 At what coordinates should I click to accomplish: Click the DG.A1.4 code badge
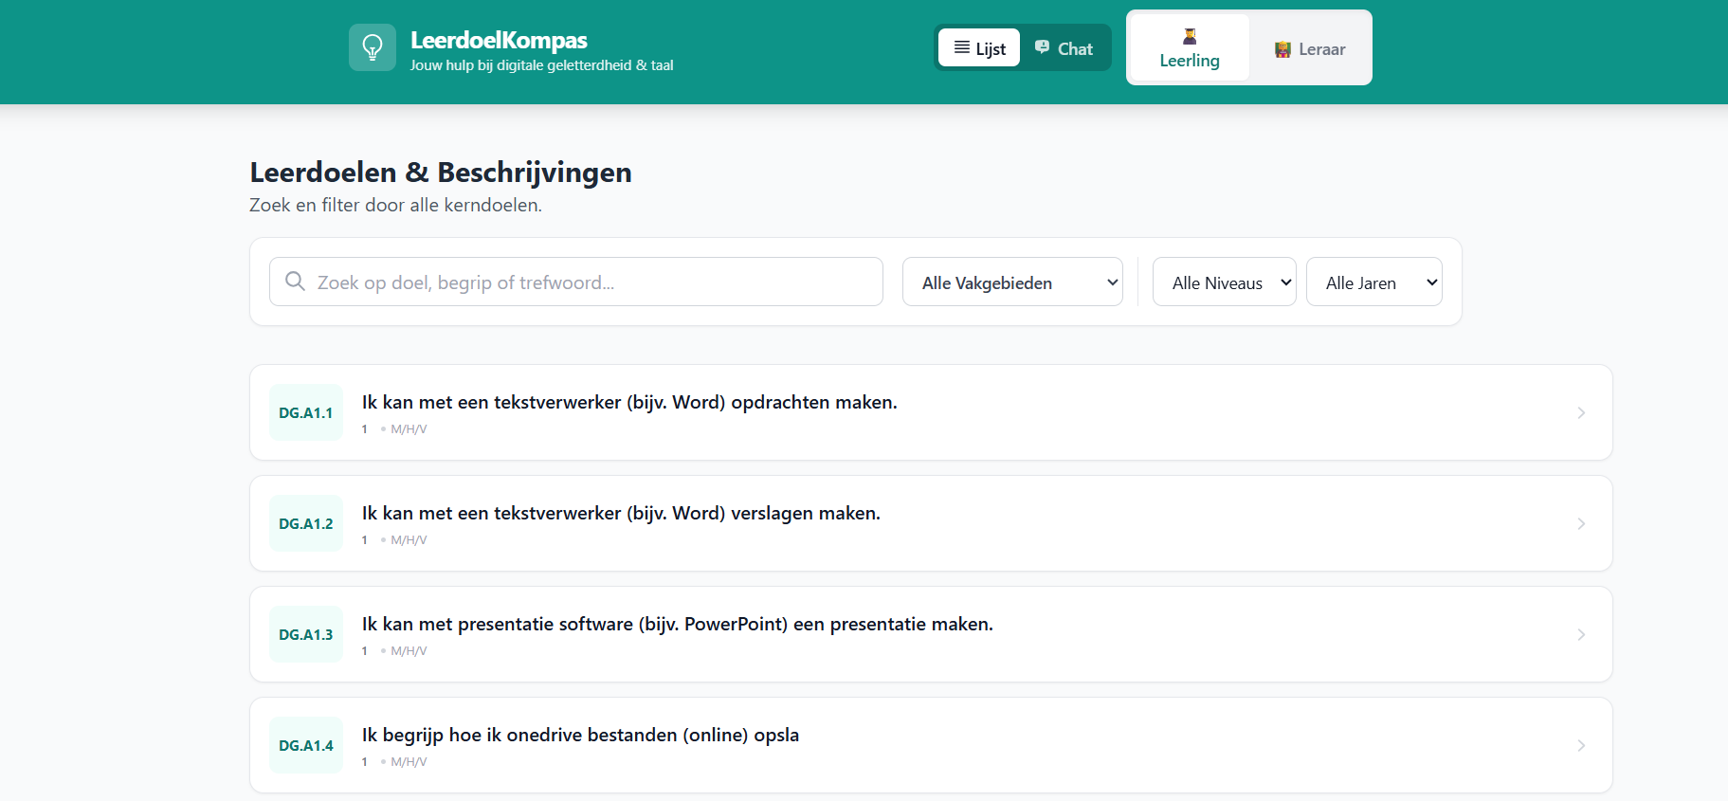point(305,745)
